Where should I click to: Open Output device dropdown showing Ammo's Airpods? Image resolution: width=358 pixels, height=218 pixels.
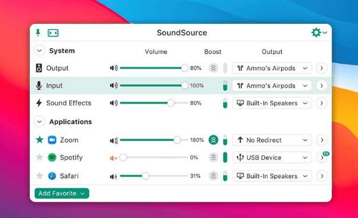click(x=272, y=68)
